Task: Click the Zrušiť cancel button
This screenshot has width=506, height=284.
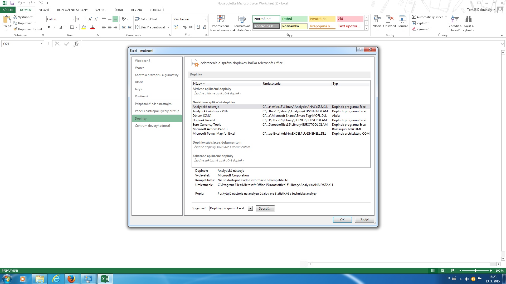Action: (x=364, y=220)
